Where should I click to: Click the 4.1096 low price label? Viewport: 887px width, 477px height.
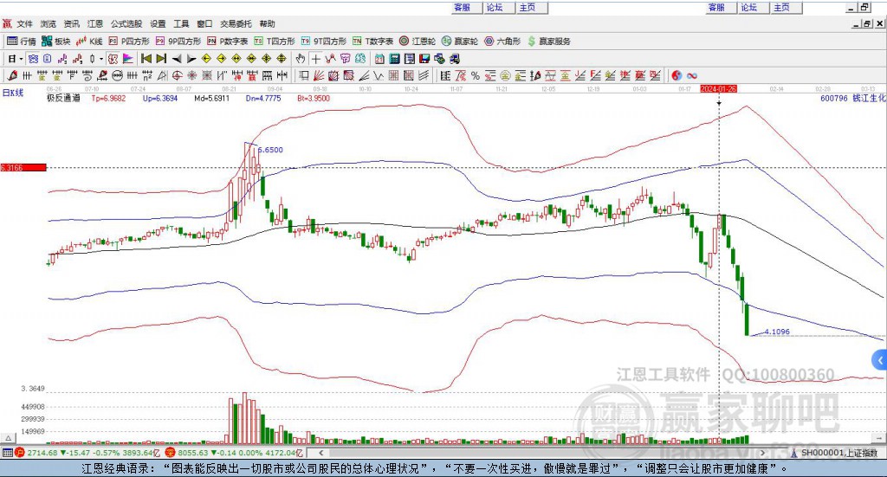(x=777, y=332)
